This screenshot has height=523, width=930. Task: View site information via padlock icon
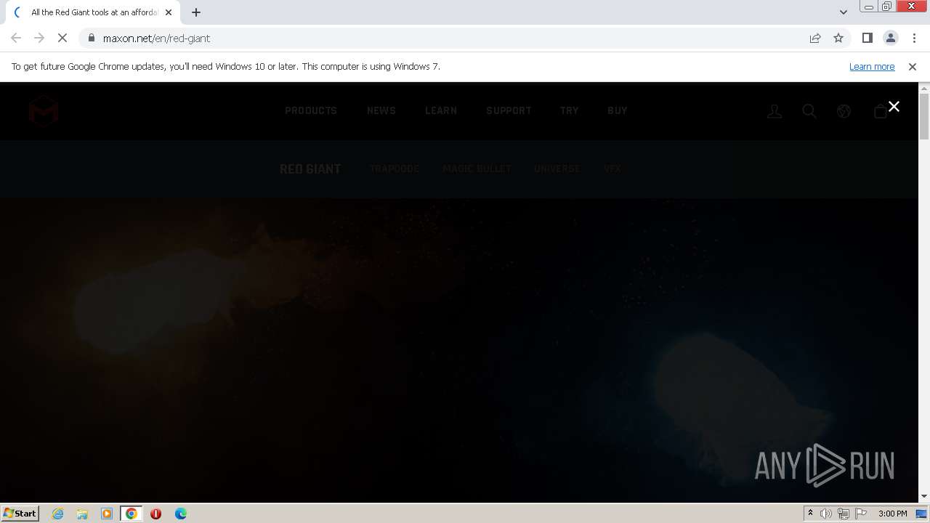91,38
